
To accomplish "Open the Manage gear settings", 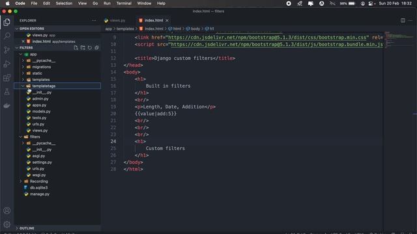I will click(x=7, y=224).
